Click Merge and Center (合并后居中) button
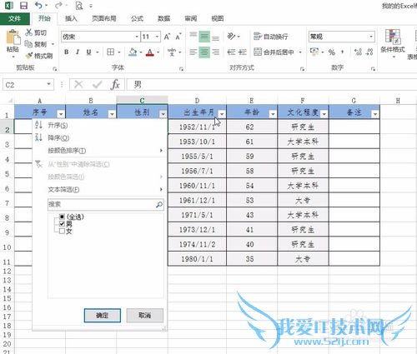Screen dimensions: 417x354 pos(274,52)
